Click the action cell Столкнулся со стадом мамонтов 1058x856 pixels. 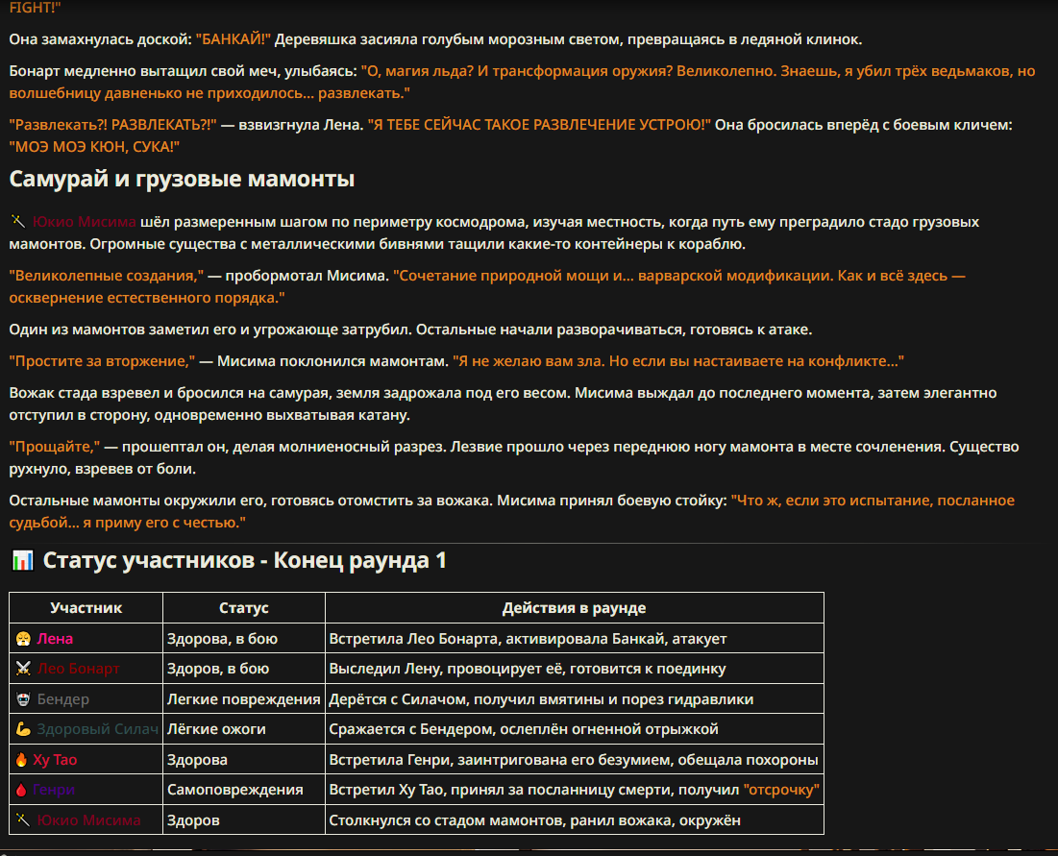coord(575,820)
